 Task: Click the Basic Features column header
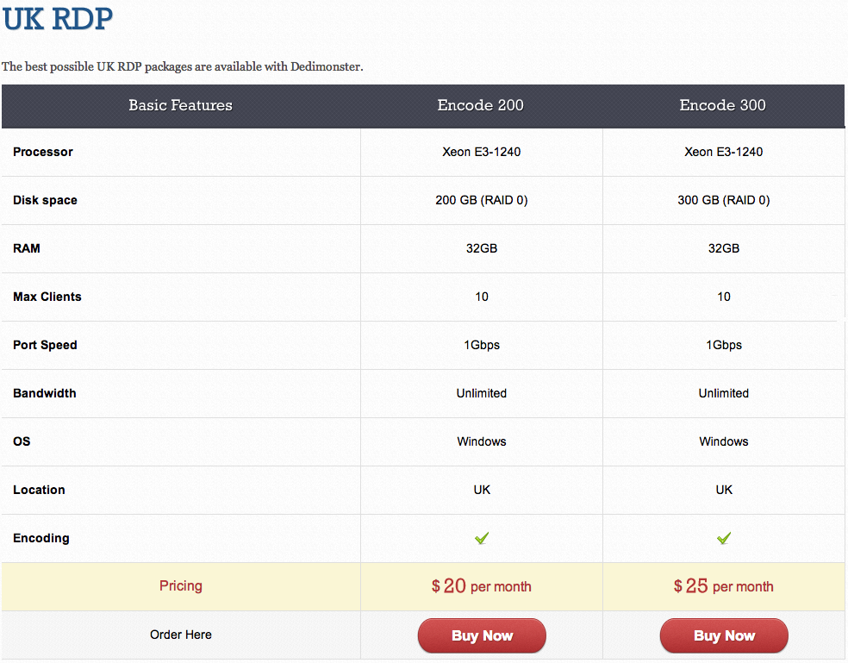pyautogui.click(x=181, y=105)
